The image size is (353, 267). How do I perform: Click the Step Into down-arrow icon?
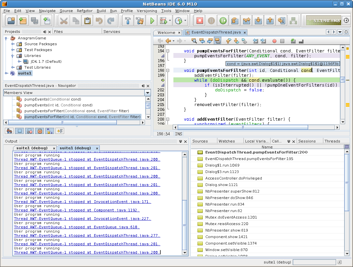pyautogui.click(x=258, y=21)
